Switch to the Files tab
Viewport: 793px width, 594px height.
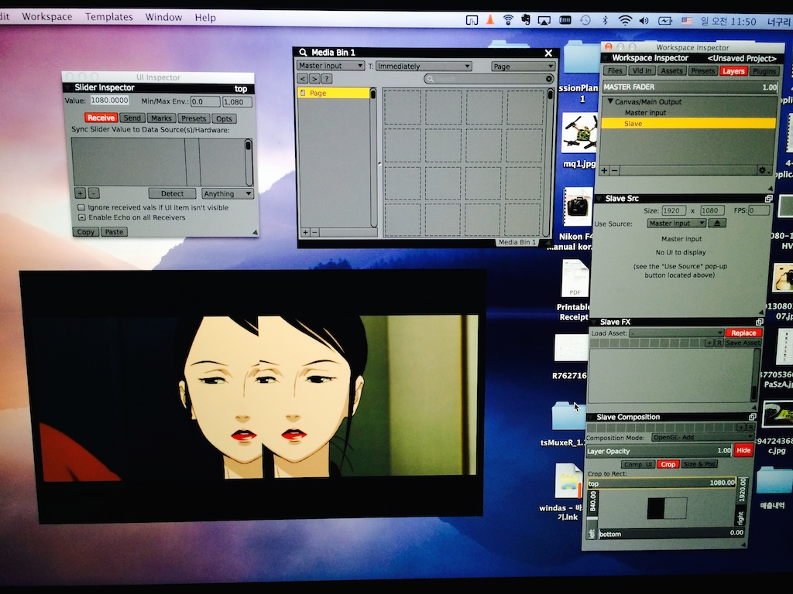(x=615, y=70)
